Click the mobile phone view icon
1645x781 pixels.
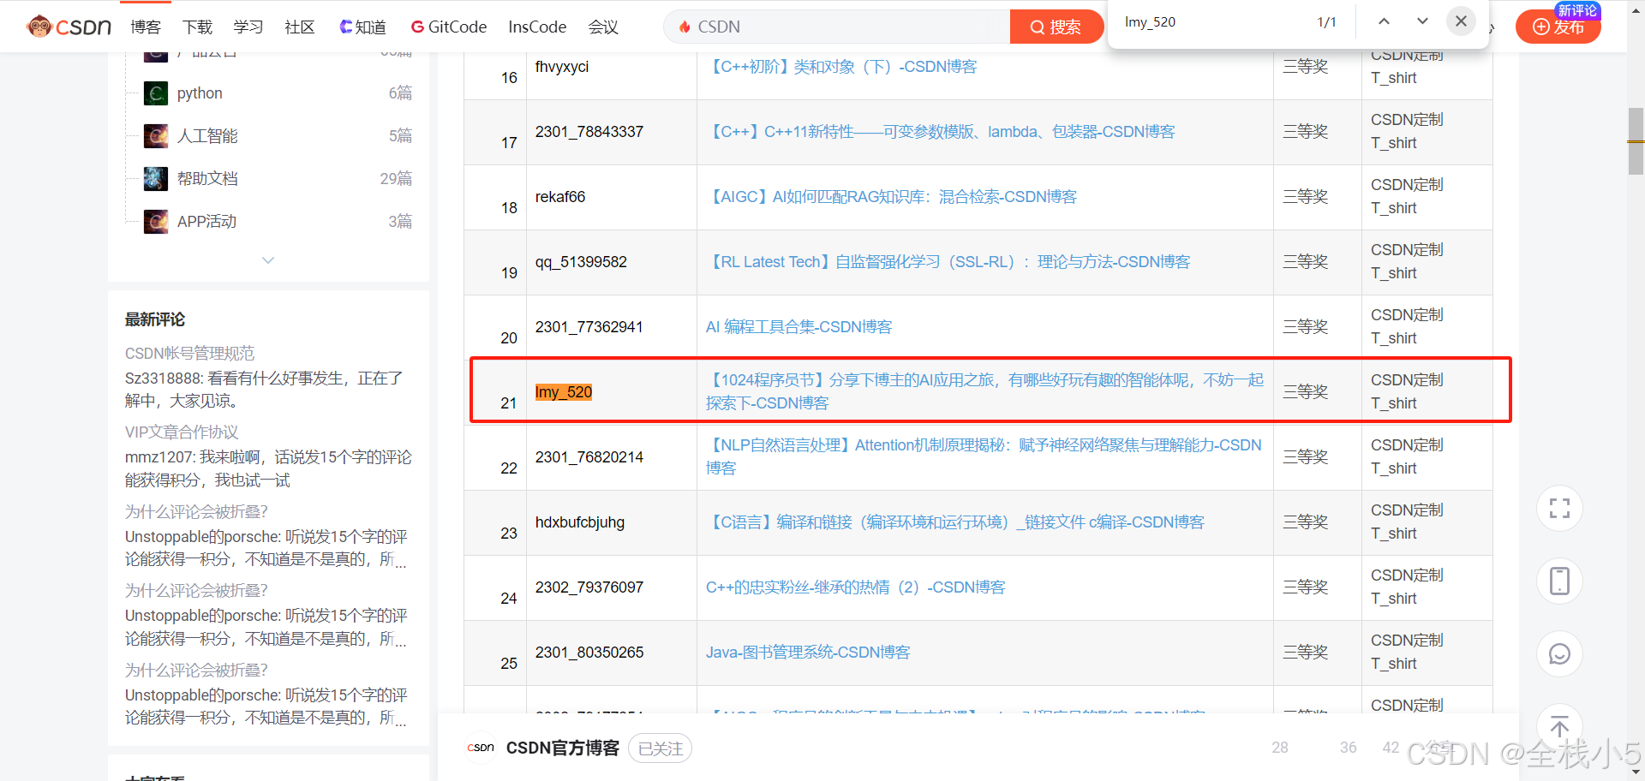coord(1559,581)
